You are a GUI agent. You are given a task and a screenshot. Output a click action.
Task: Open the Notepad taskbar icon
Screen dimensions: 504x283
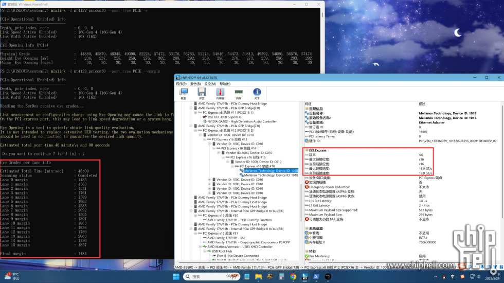tap(247, 277)
